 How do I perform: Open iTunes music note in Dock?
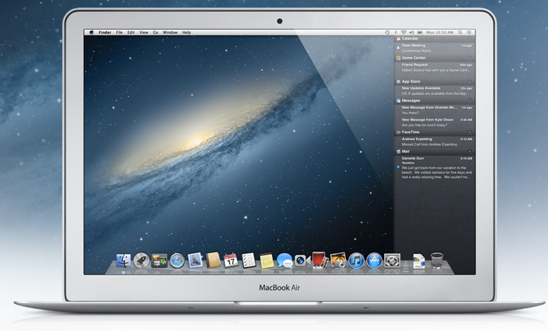[x=356, y=261]
